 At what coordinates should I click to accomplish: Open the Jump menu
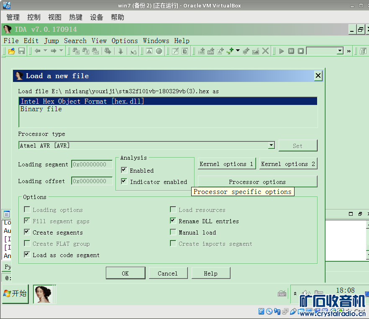(x=51, y=41)
